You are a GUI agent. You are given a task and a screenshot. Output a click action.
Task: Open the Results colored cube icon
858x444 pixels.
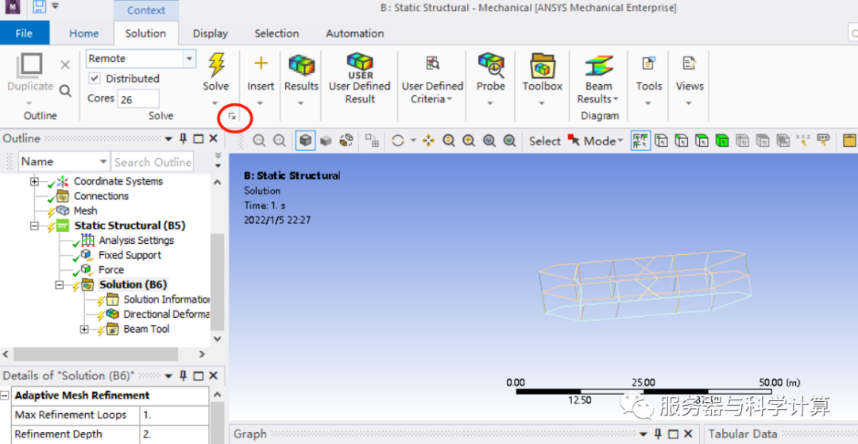point(301,64)
